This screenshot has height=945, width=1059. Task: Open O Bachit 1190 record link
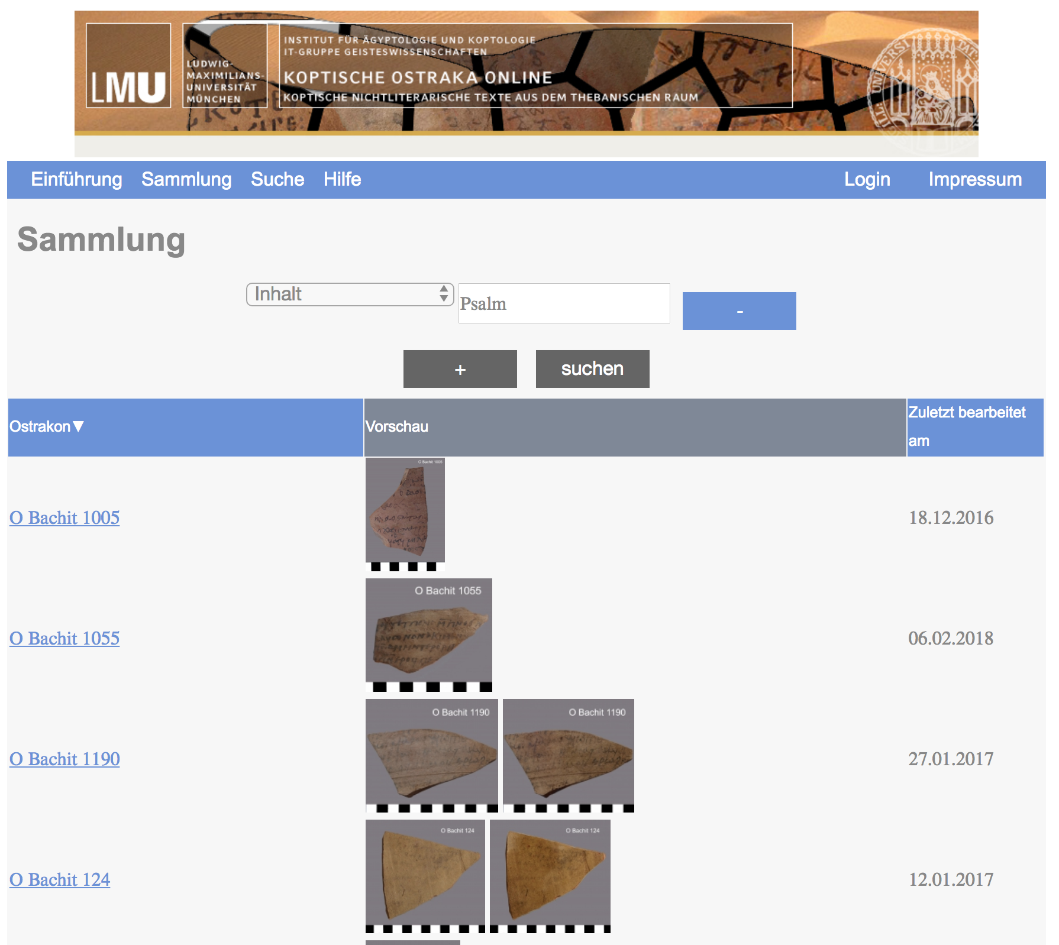coord(64,759)
